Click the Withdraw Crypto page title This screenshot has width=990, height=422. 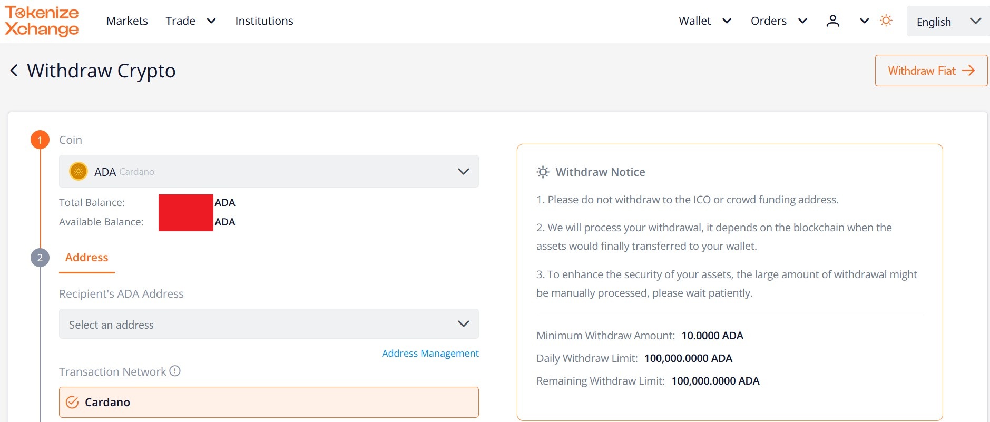point(101,71)
